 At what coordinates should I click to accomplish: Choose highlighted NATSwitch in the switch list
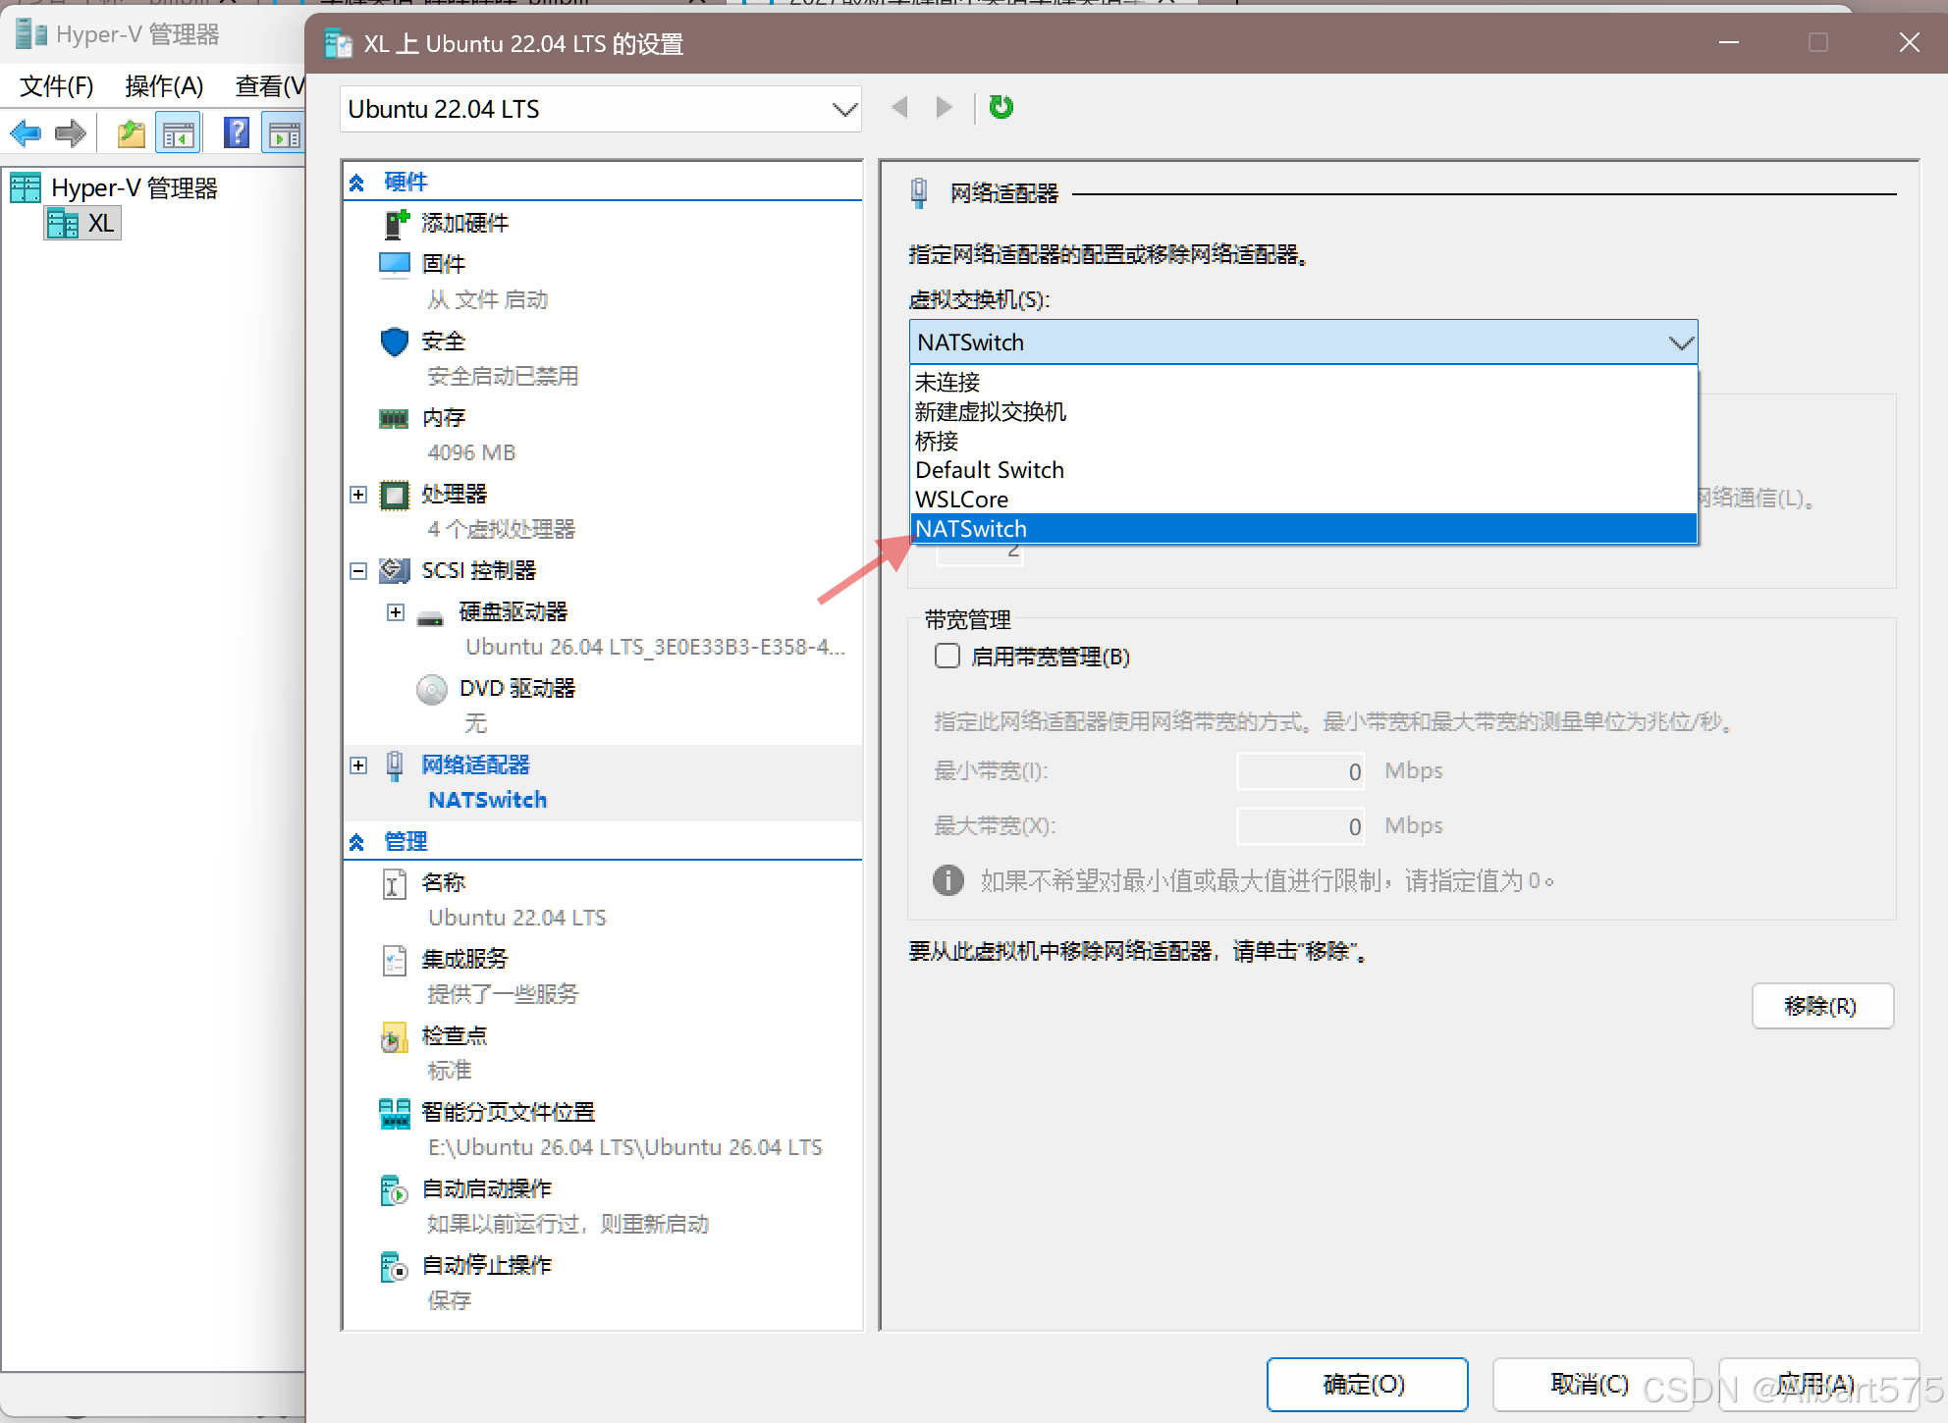point(1304,529)
